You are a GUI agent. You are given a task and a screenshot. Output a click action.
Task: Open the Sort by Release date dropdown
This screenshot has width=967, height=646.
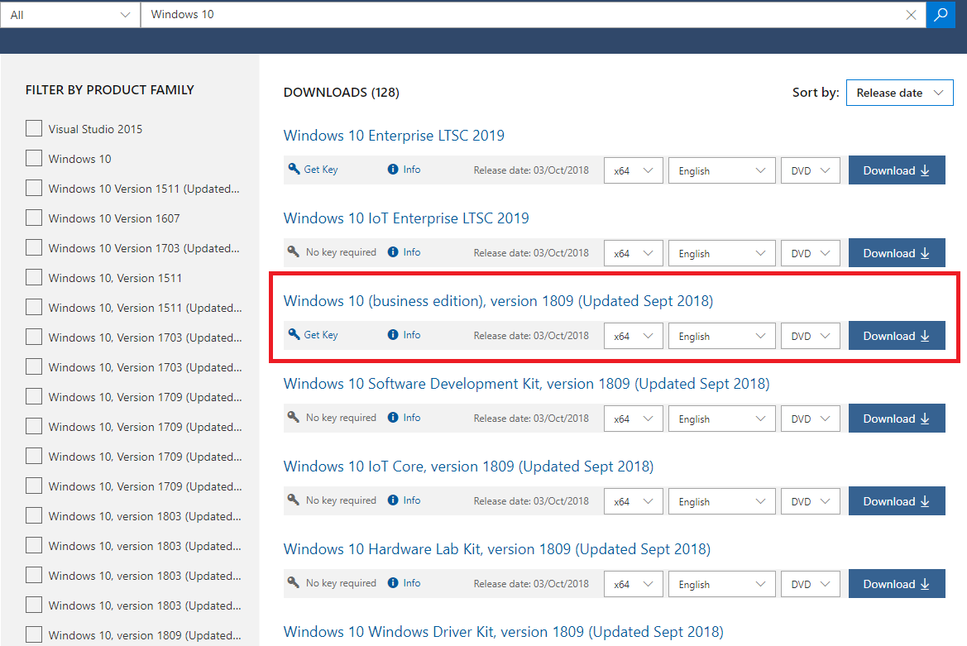pos(900,93)
